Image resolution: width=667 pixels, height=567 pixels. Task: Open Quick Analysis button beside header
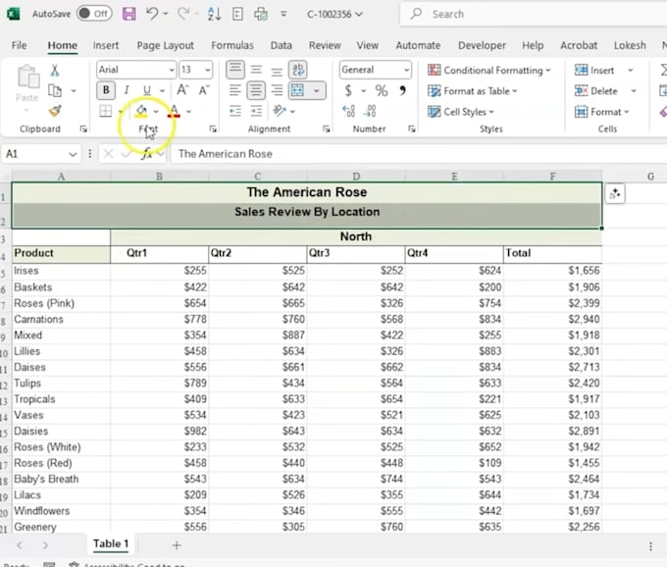click(x=614, y=194)
